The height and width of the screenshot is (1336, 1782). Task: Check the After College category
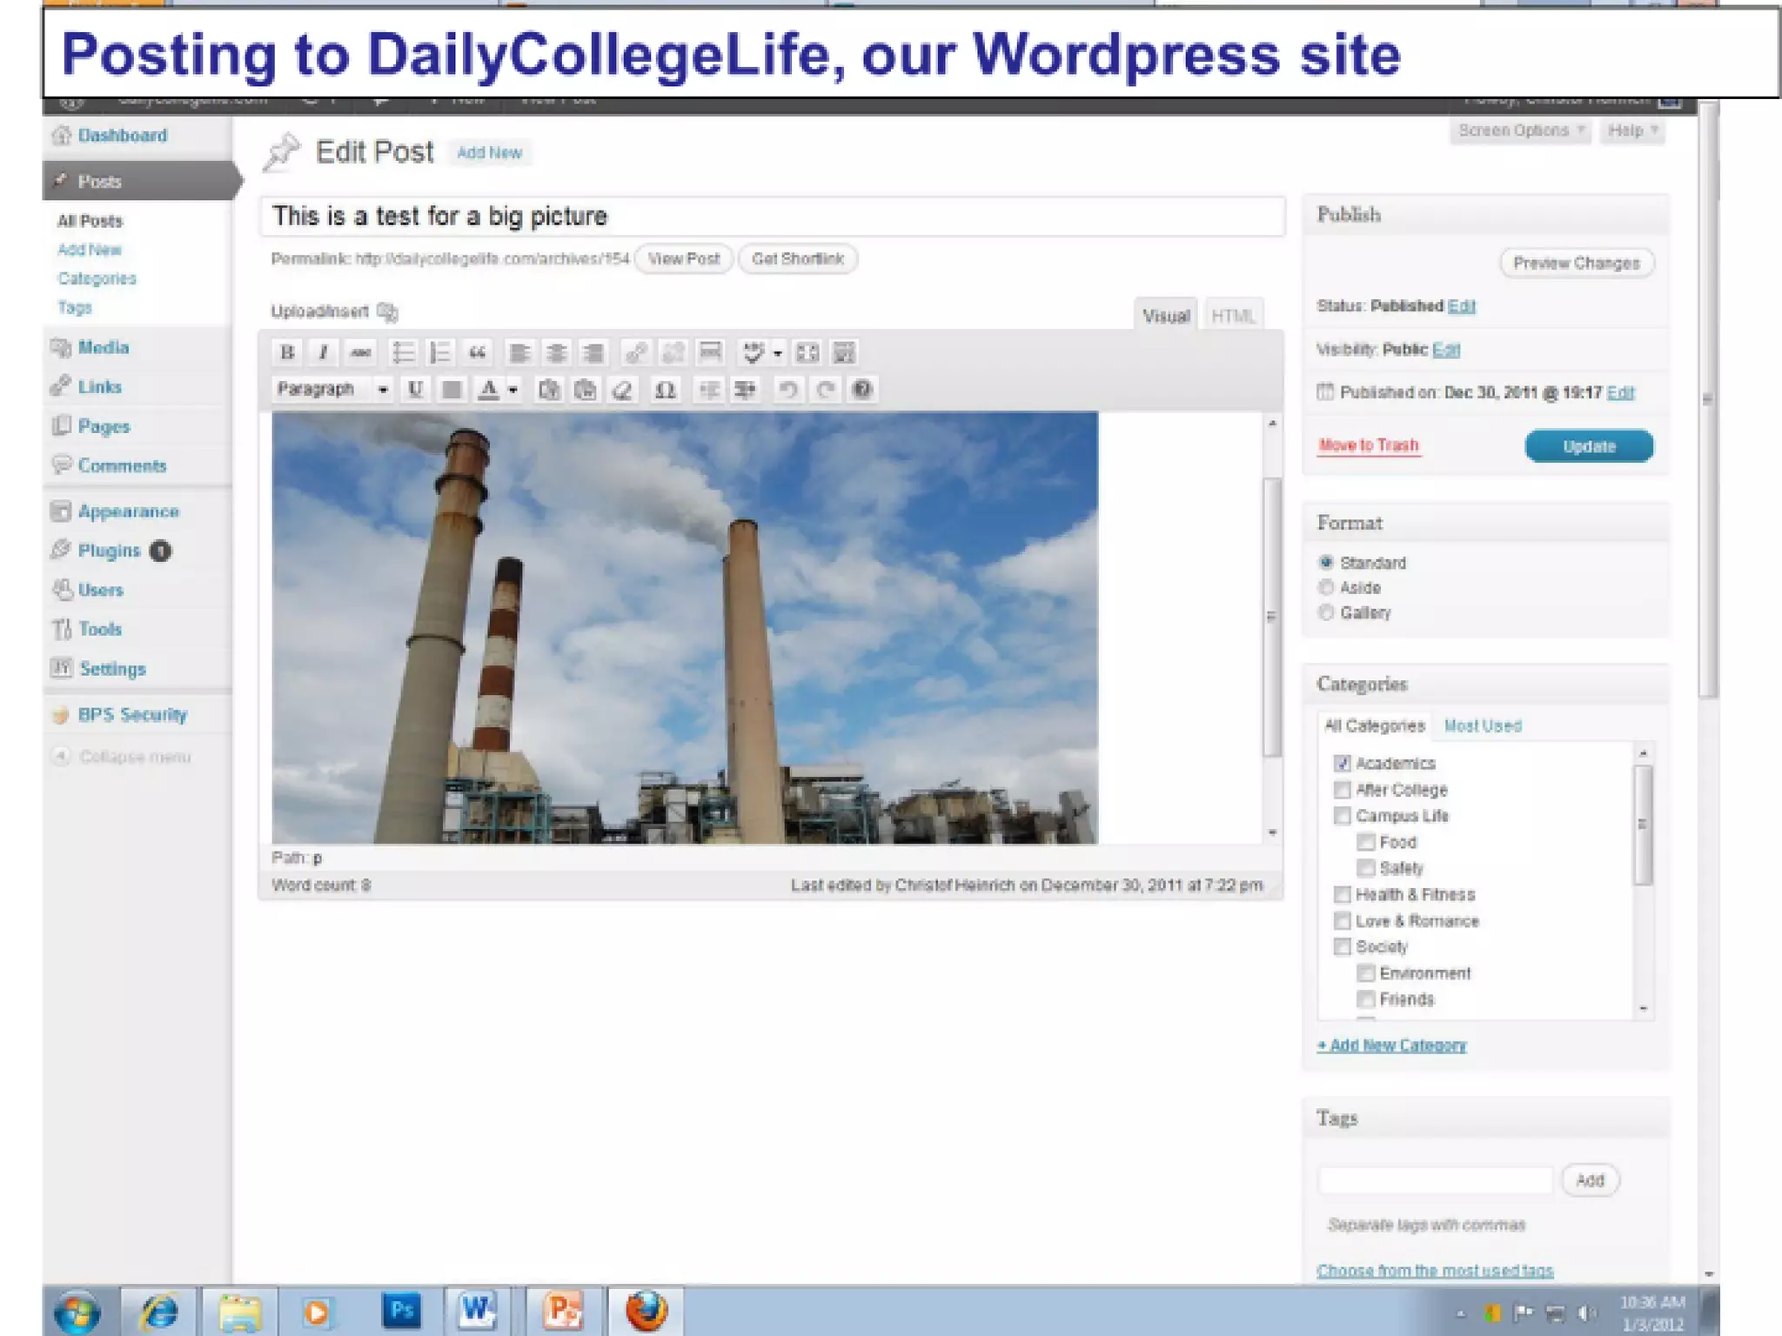point(1342,790)
